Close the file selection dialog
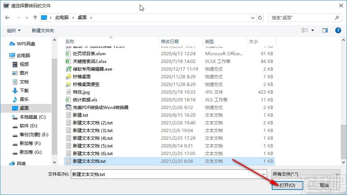This screenshot has width=347, height=195. coord(341,5)
